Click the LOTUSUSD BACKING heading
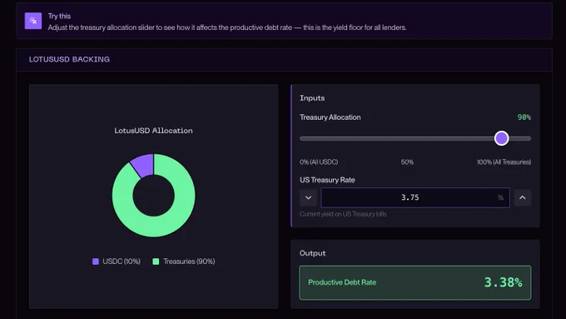This screenshot has width=566, height=319. click(69, 59)
